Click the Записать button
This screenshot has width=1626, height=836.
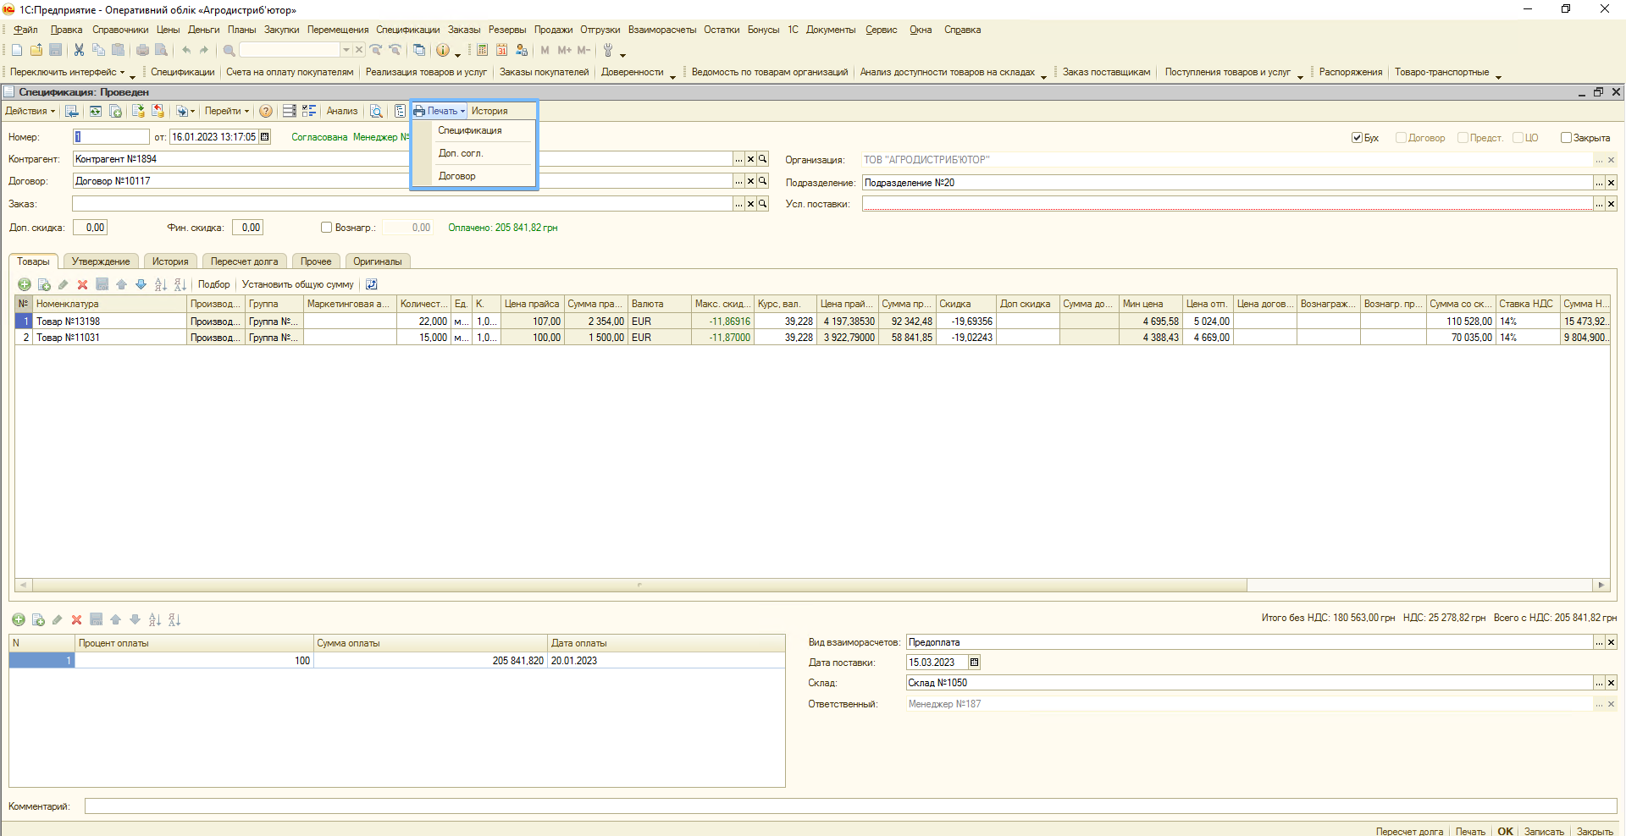click(1543, 831)
